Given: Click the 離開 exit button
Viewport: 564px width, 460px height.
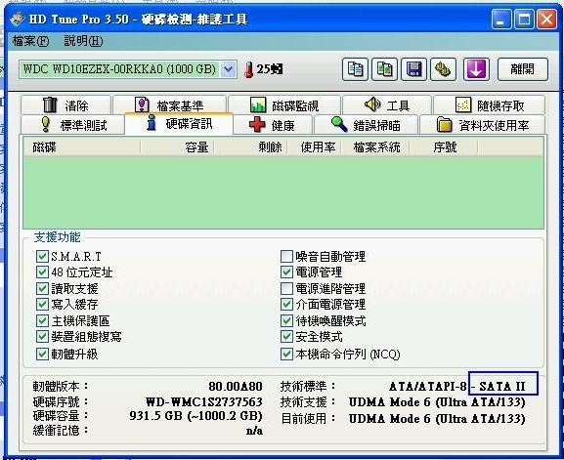Looking at the screenshot, I should click(523, 69).
